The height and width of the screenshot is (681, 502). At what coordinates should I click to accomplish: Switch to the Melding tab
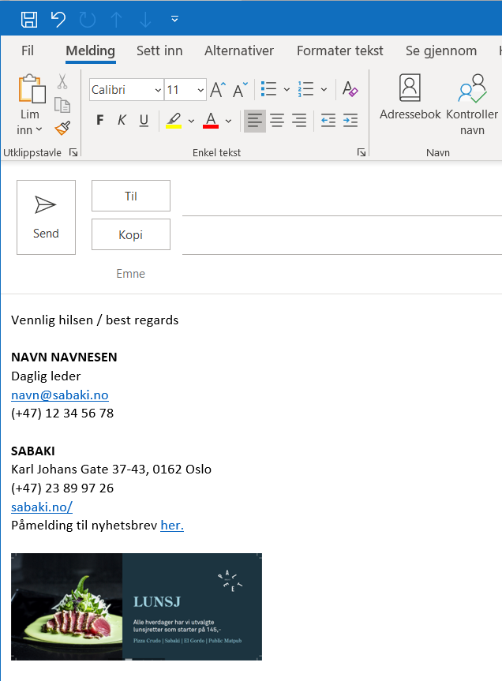90,51
